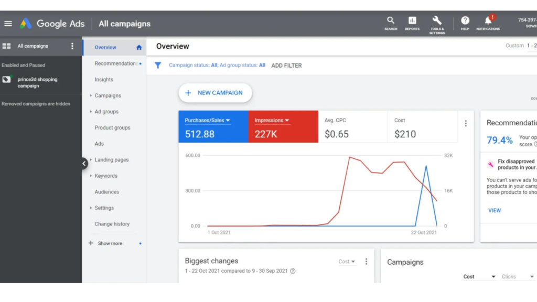
Task: Open the hamburger main menu
Action: click(x=8, y=24)
